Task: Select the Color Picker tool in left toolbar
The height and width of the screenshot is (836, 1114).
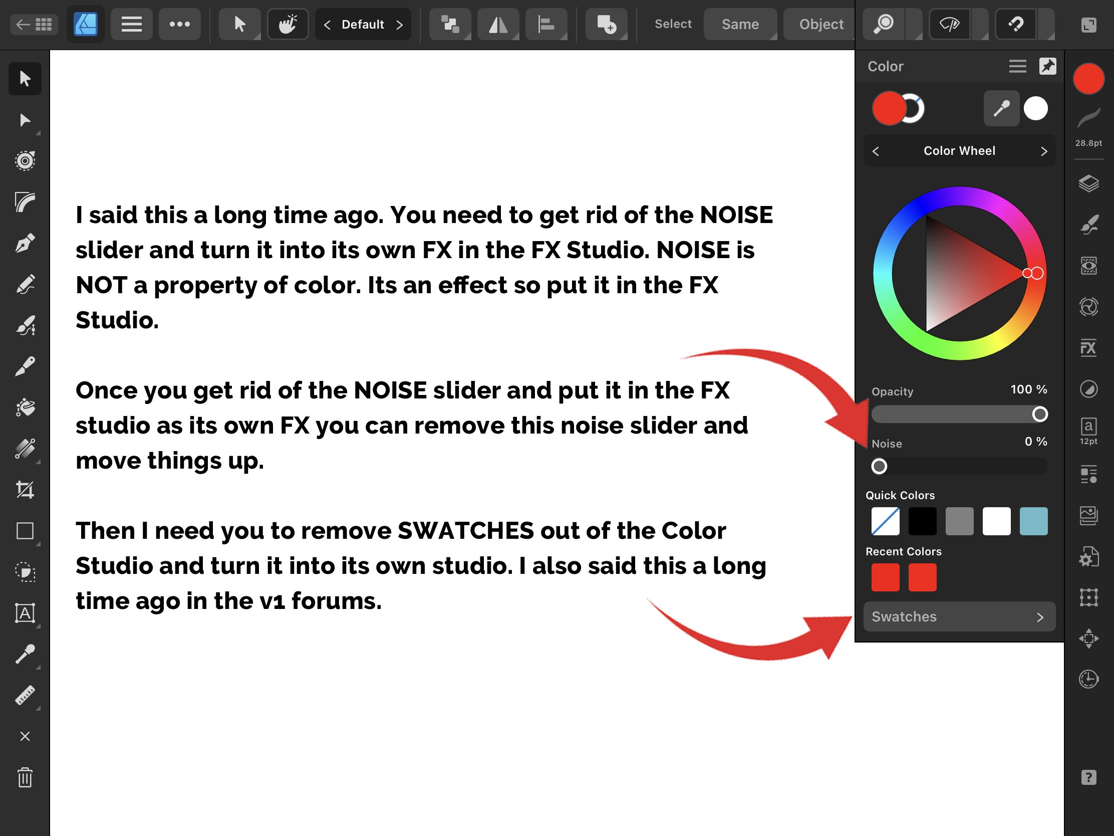Action: (25, 655)
